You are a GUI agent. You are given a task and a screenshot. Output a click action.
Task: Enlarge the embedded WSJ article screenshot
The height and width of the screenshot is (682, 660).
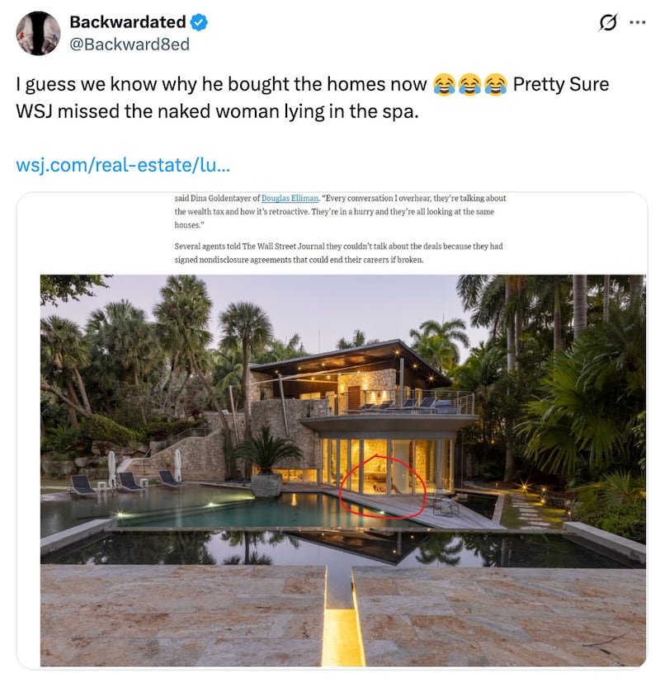point(330,425)
